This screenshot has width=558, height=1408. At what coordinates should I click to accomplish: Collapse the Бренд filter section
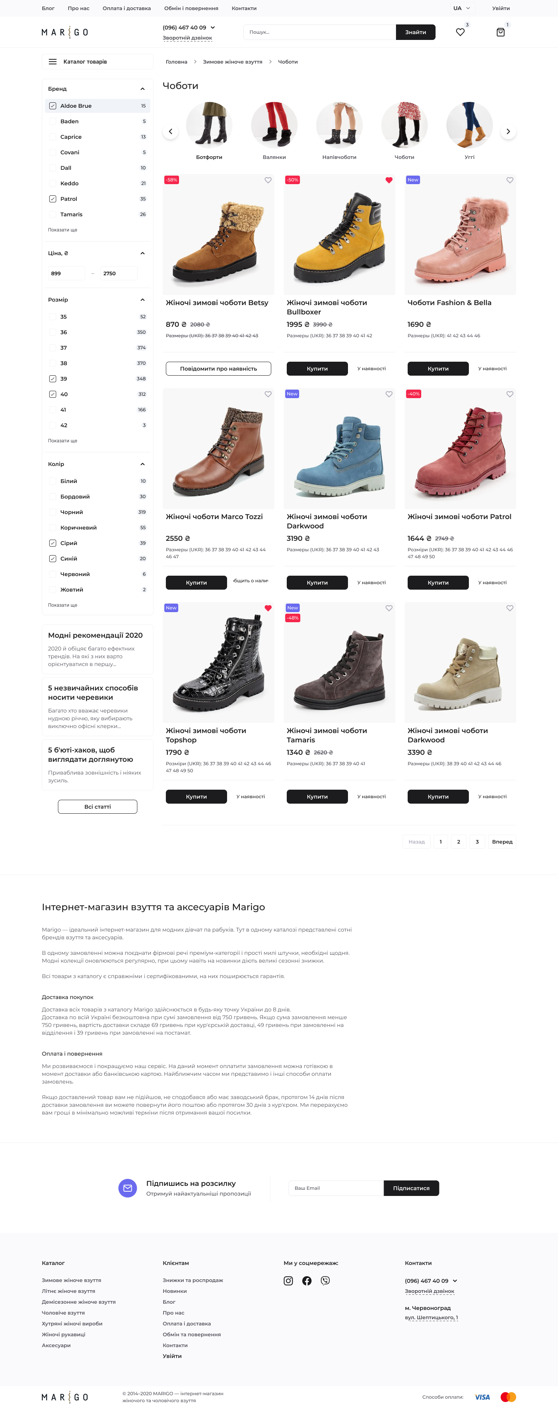click(x=142, y=89)
